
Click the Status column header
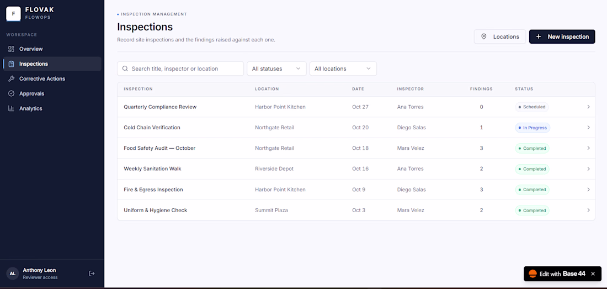(524, 89)
